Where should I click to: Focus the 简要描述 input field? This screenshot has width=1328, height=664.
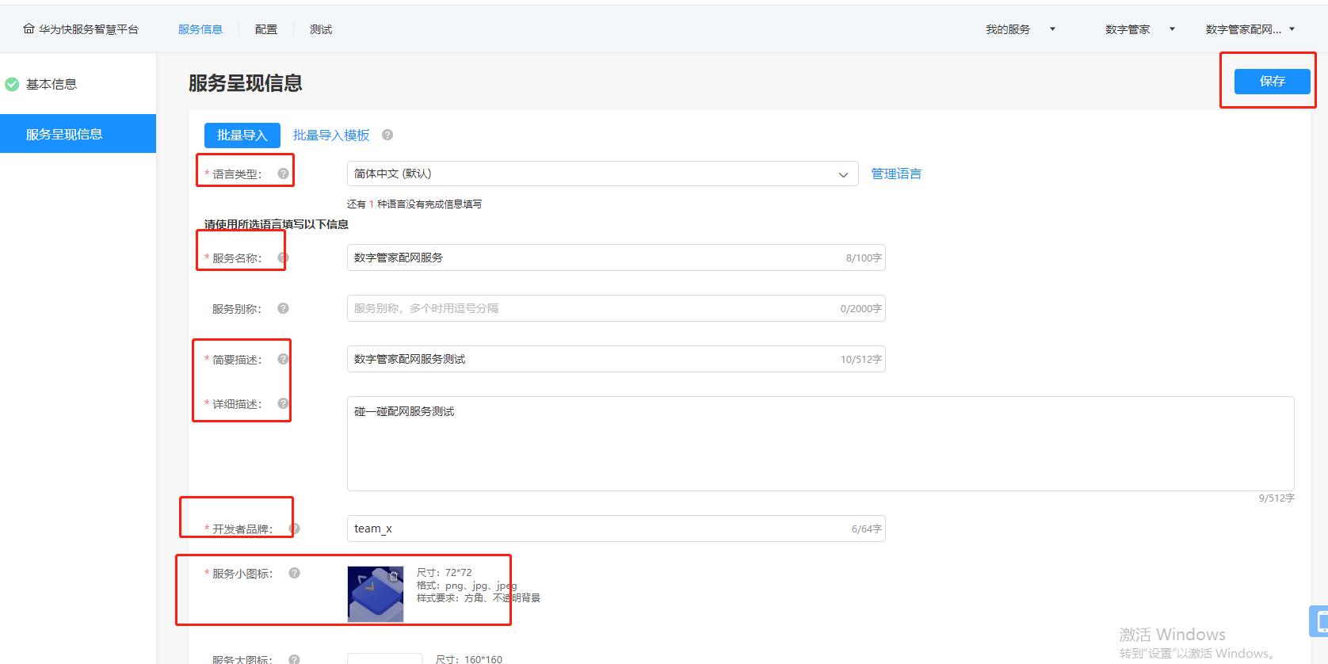click(x=616, y=359)
